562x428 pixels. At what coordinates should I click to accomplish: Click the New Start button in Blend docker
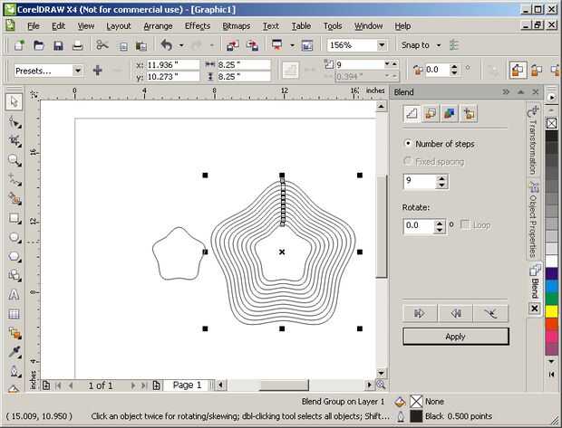pos(420,313)
